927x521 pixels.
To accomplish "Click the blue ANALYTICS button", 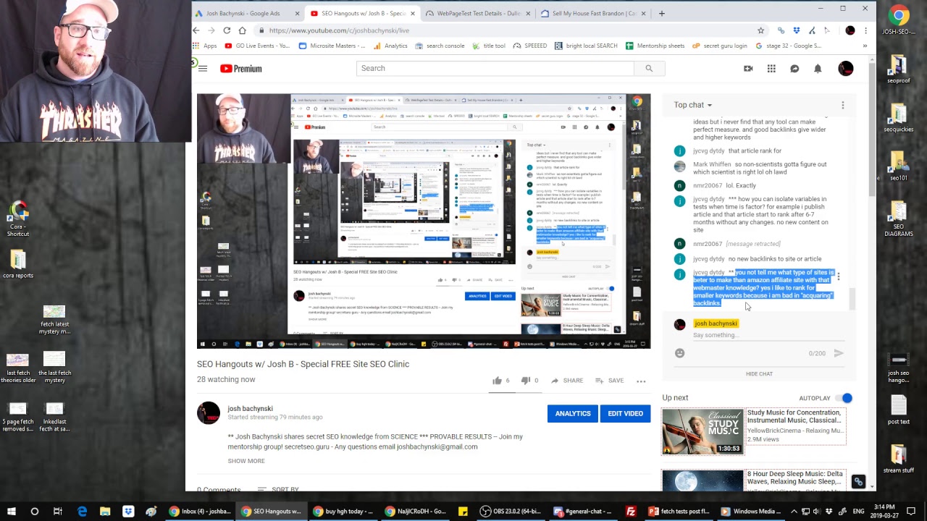I will [x=573, y=413].
